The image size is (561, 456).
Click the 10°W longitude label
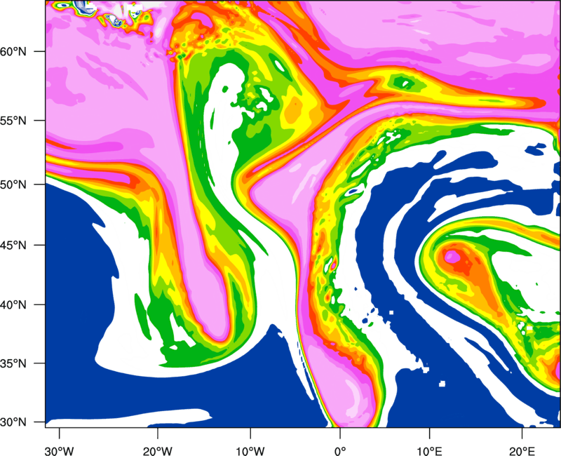[x=250, y=451]
